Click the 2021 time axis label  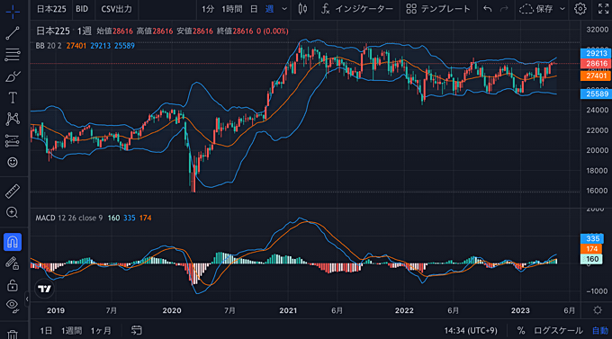coord(288,310)
